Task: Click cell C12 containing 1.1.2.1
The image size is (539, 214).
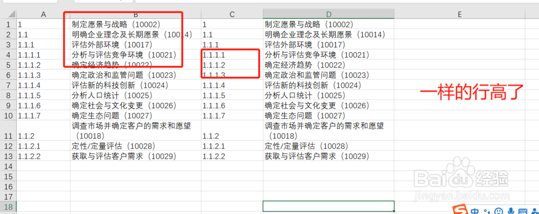Action: [x=232, y=146]
